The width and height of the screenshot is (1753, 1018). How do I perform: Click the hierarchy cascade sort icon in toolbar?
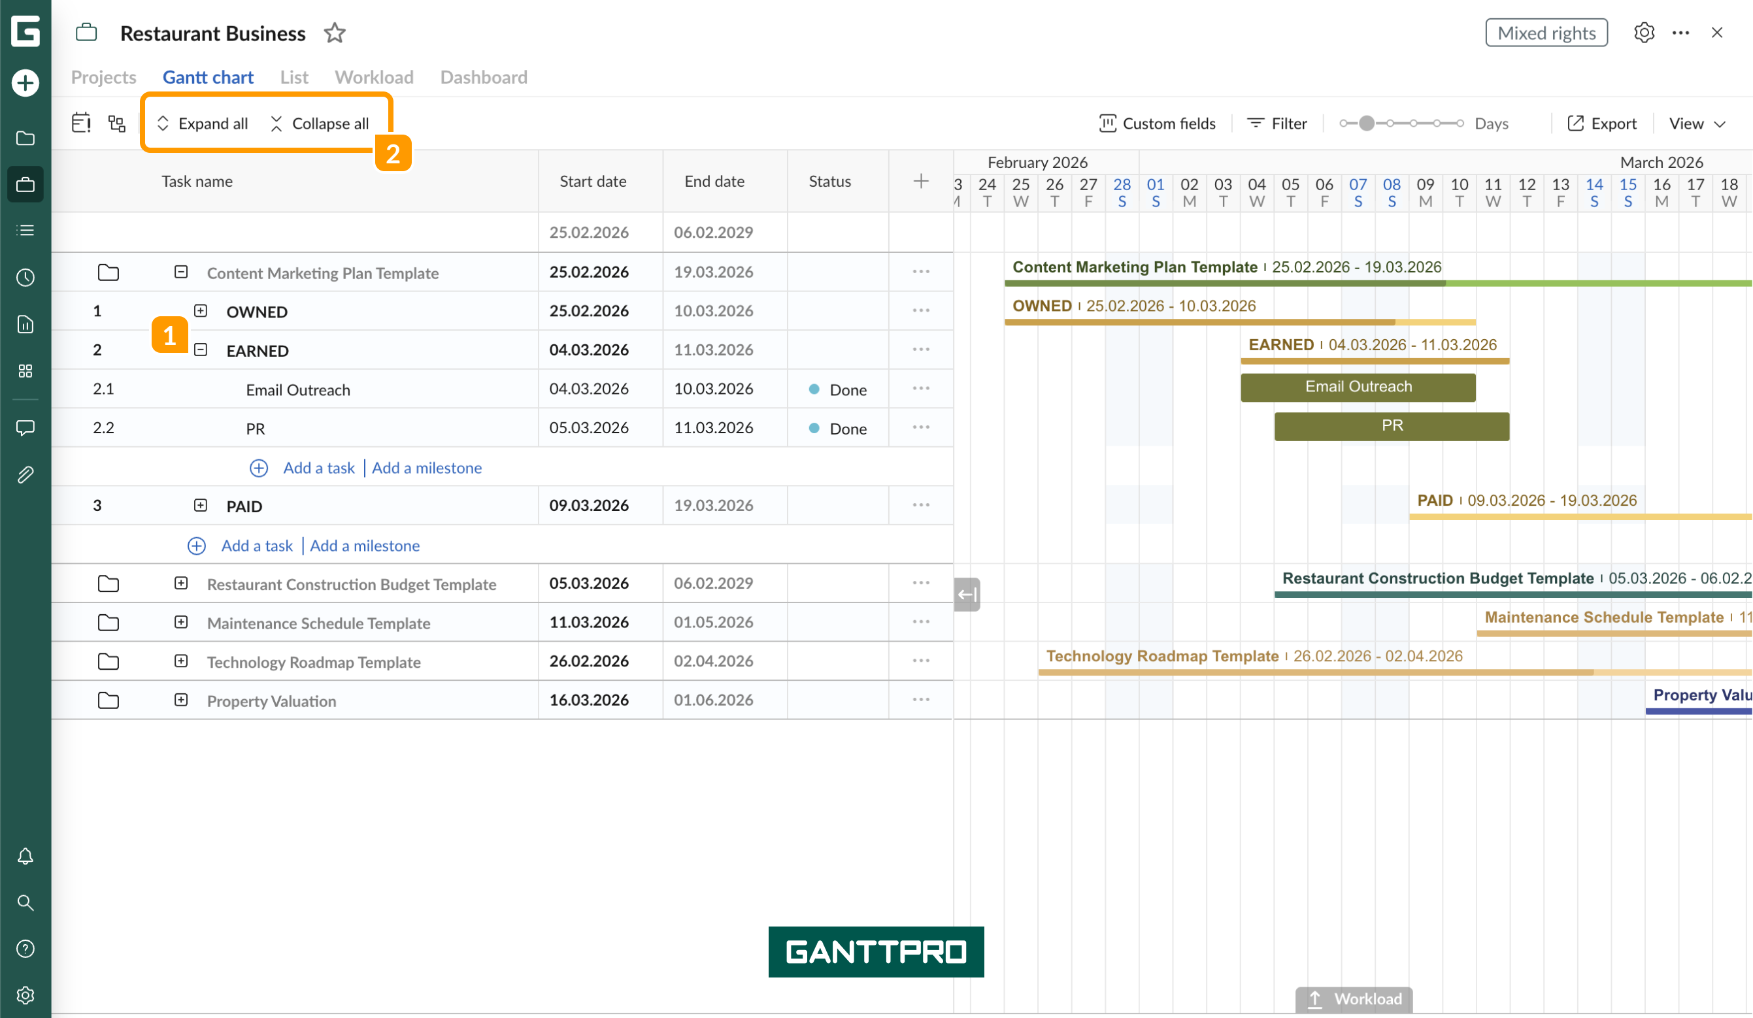(117, 123)
